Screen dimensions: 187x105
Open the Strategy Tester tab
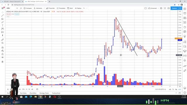(x=44, y=93)
